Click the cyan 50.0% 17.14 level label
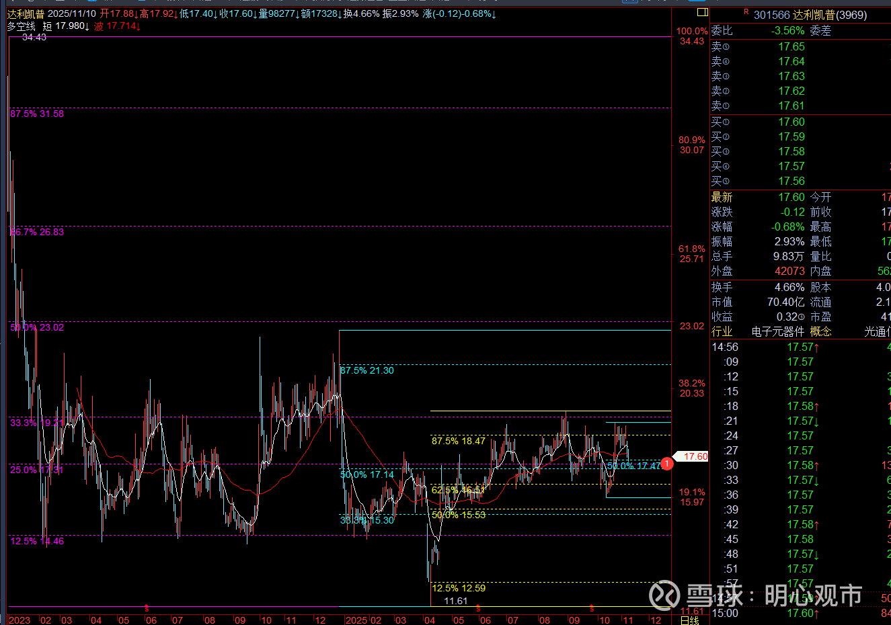This screenshot has width=891, height=625. pyautogui.click(x=367, y=474)
